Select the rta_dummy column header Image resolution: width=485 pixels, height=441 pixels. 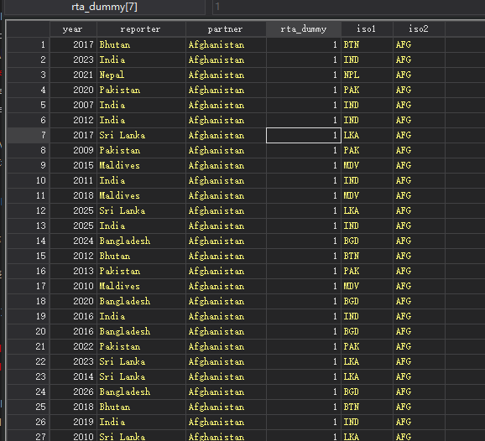tap(304, 29)
